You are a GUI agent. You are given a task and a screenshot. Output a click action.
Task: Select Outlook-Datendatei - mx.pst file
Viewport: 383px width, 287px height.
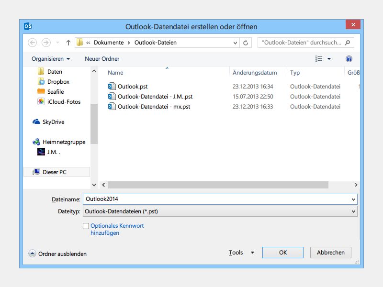click(x=154, y=106)
